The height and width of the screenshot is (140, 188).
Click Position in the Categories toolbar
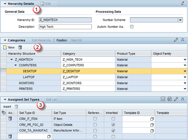tap(62, 41)
